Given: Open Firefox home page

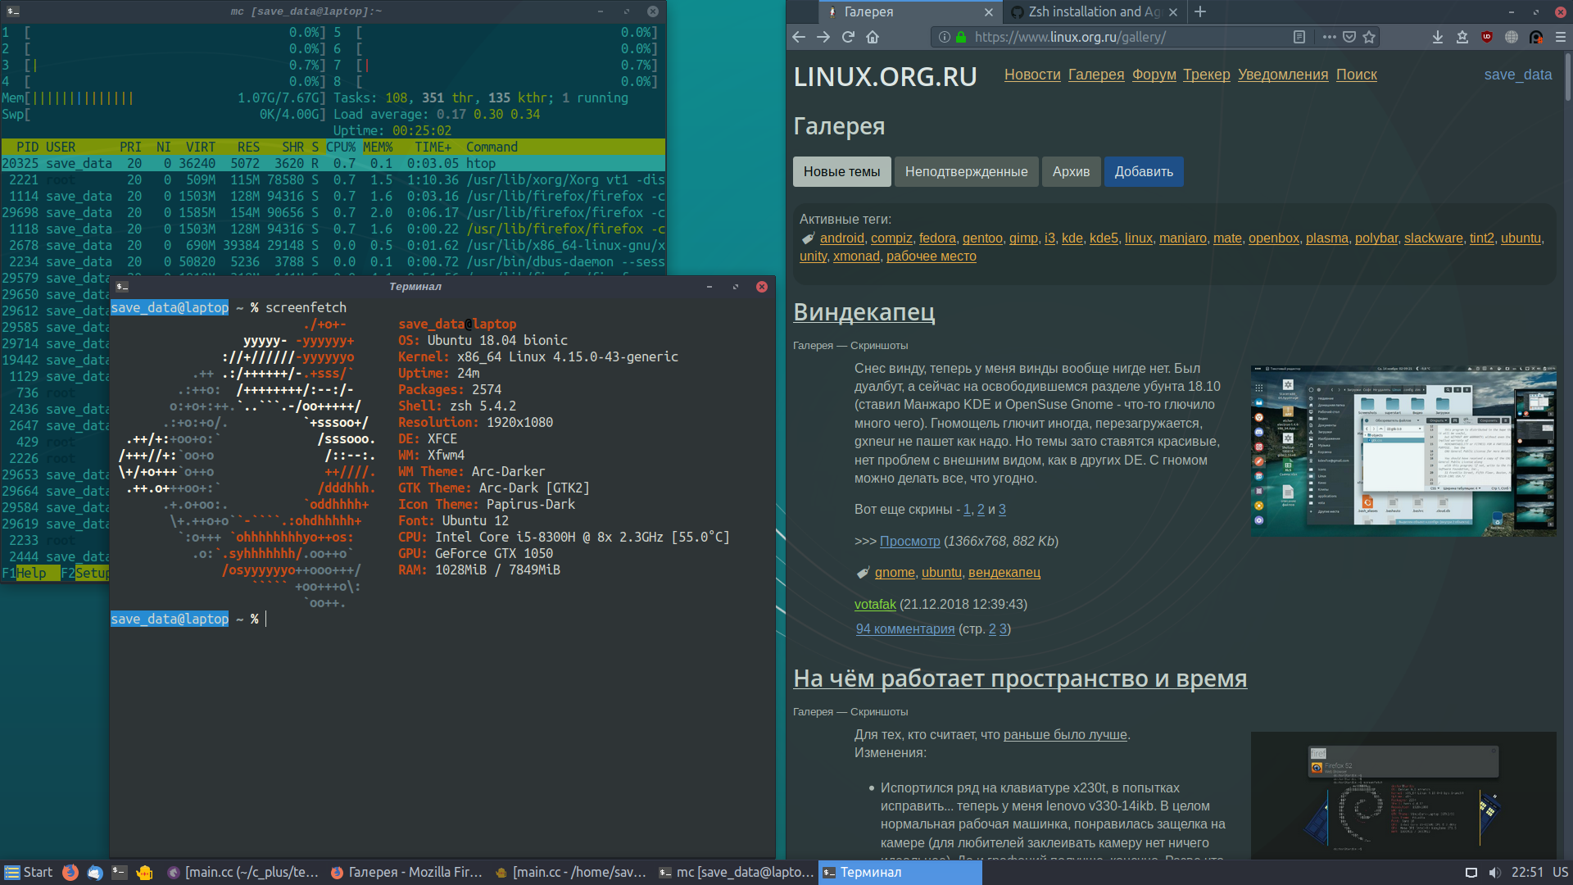Looking at the screenshot, I should pos(873,37).
